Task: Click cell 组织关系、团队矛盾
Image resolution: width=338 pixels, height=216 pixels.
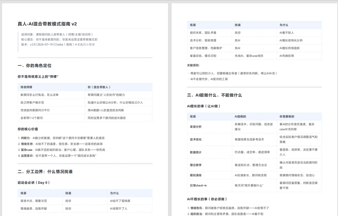Action: pos(203,33)
